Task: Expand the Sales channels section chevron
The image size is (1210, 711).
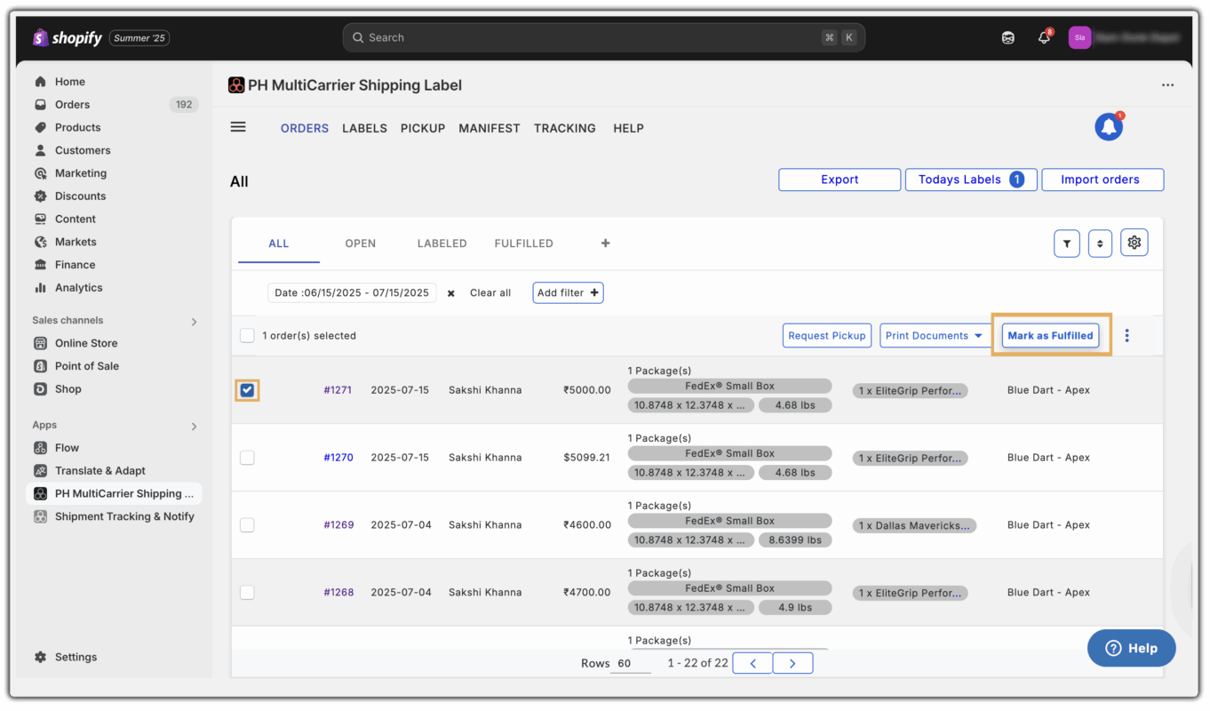Action: pos(194,322)
